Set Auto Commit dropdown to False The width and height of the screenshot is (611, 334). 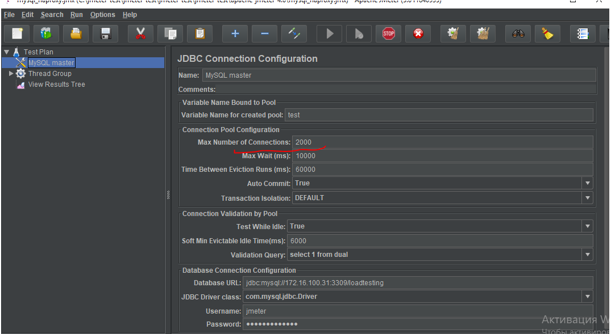click(587, 183)
